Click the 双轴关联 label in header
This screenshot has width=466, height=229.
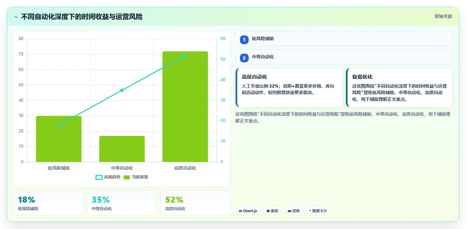coord(443,16)
